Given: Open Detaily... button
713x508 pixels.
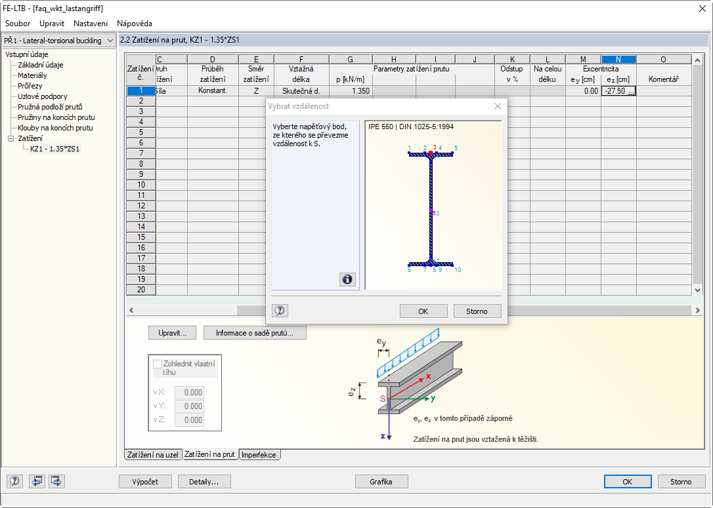Looking at the screenshot, I should click(204, 482).
